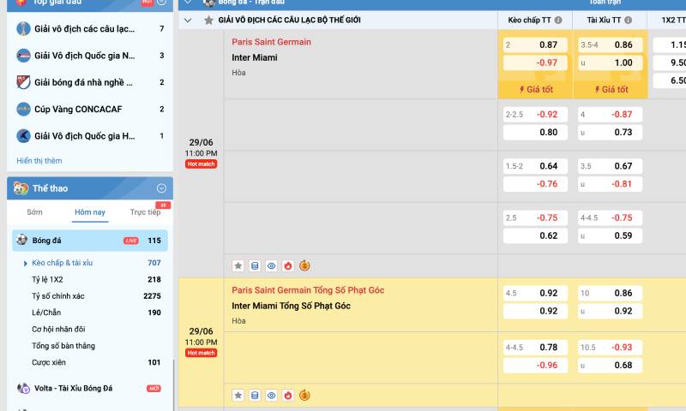The width and height of the screenshot is (686, 411).
Task: Open the statistics icon under the Paris Saint Germain match
Action: click(x=255, y=265)
